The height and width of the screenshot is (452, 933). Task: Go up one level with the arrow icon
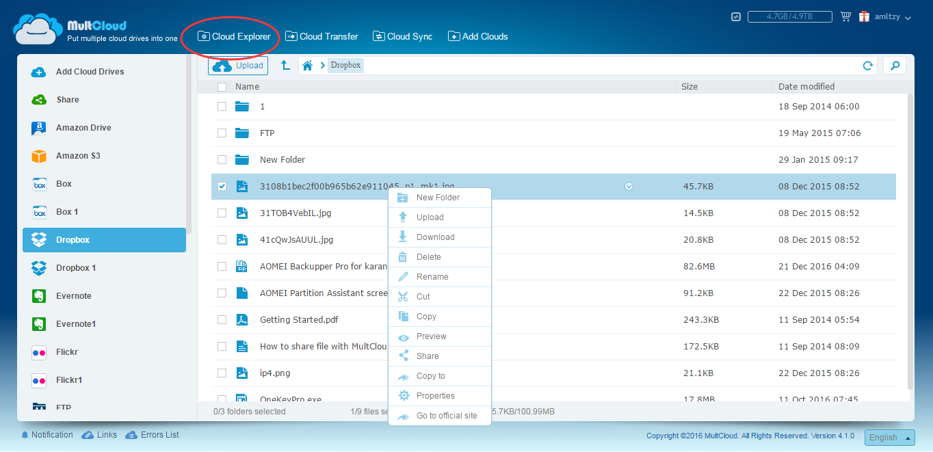coord(285,66)
